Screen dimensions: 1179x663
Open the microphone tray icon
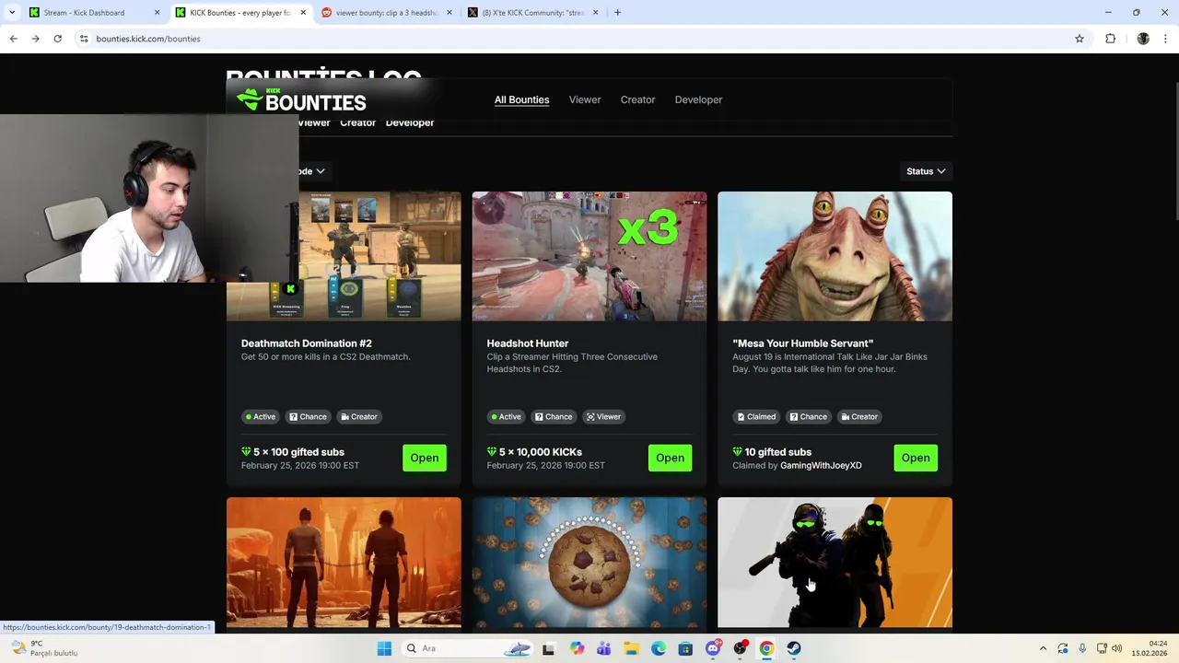pos(1082,648)
